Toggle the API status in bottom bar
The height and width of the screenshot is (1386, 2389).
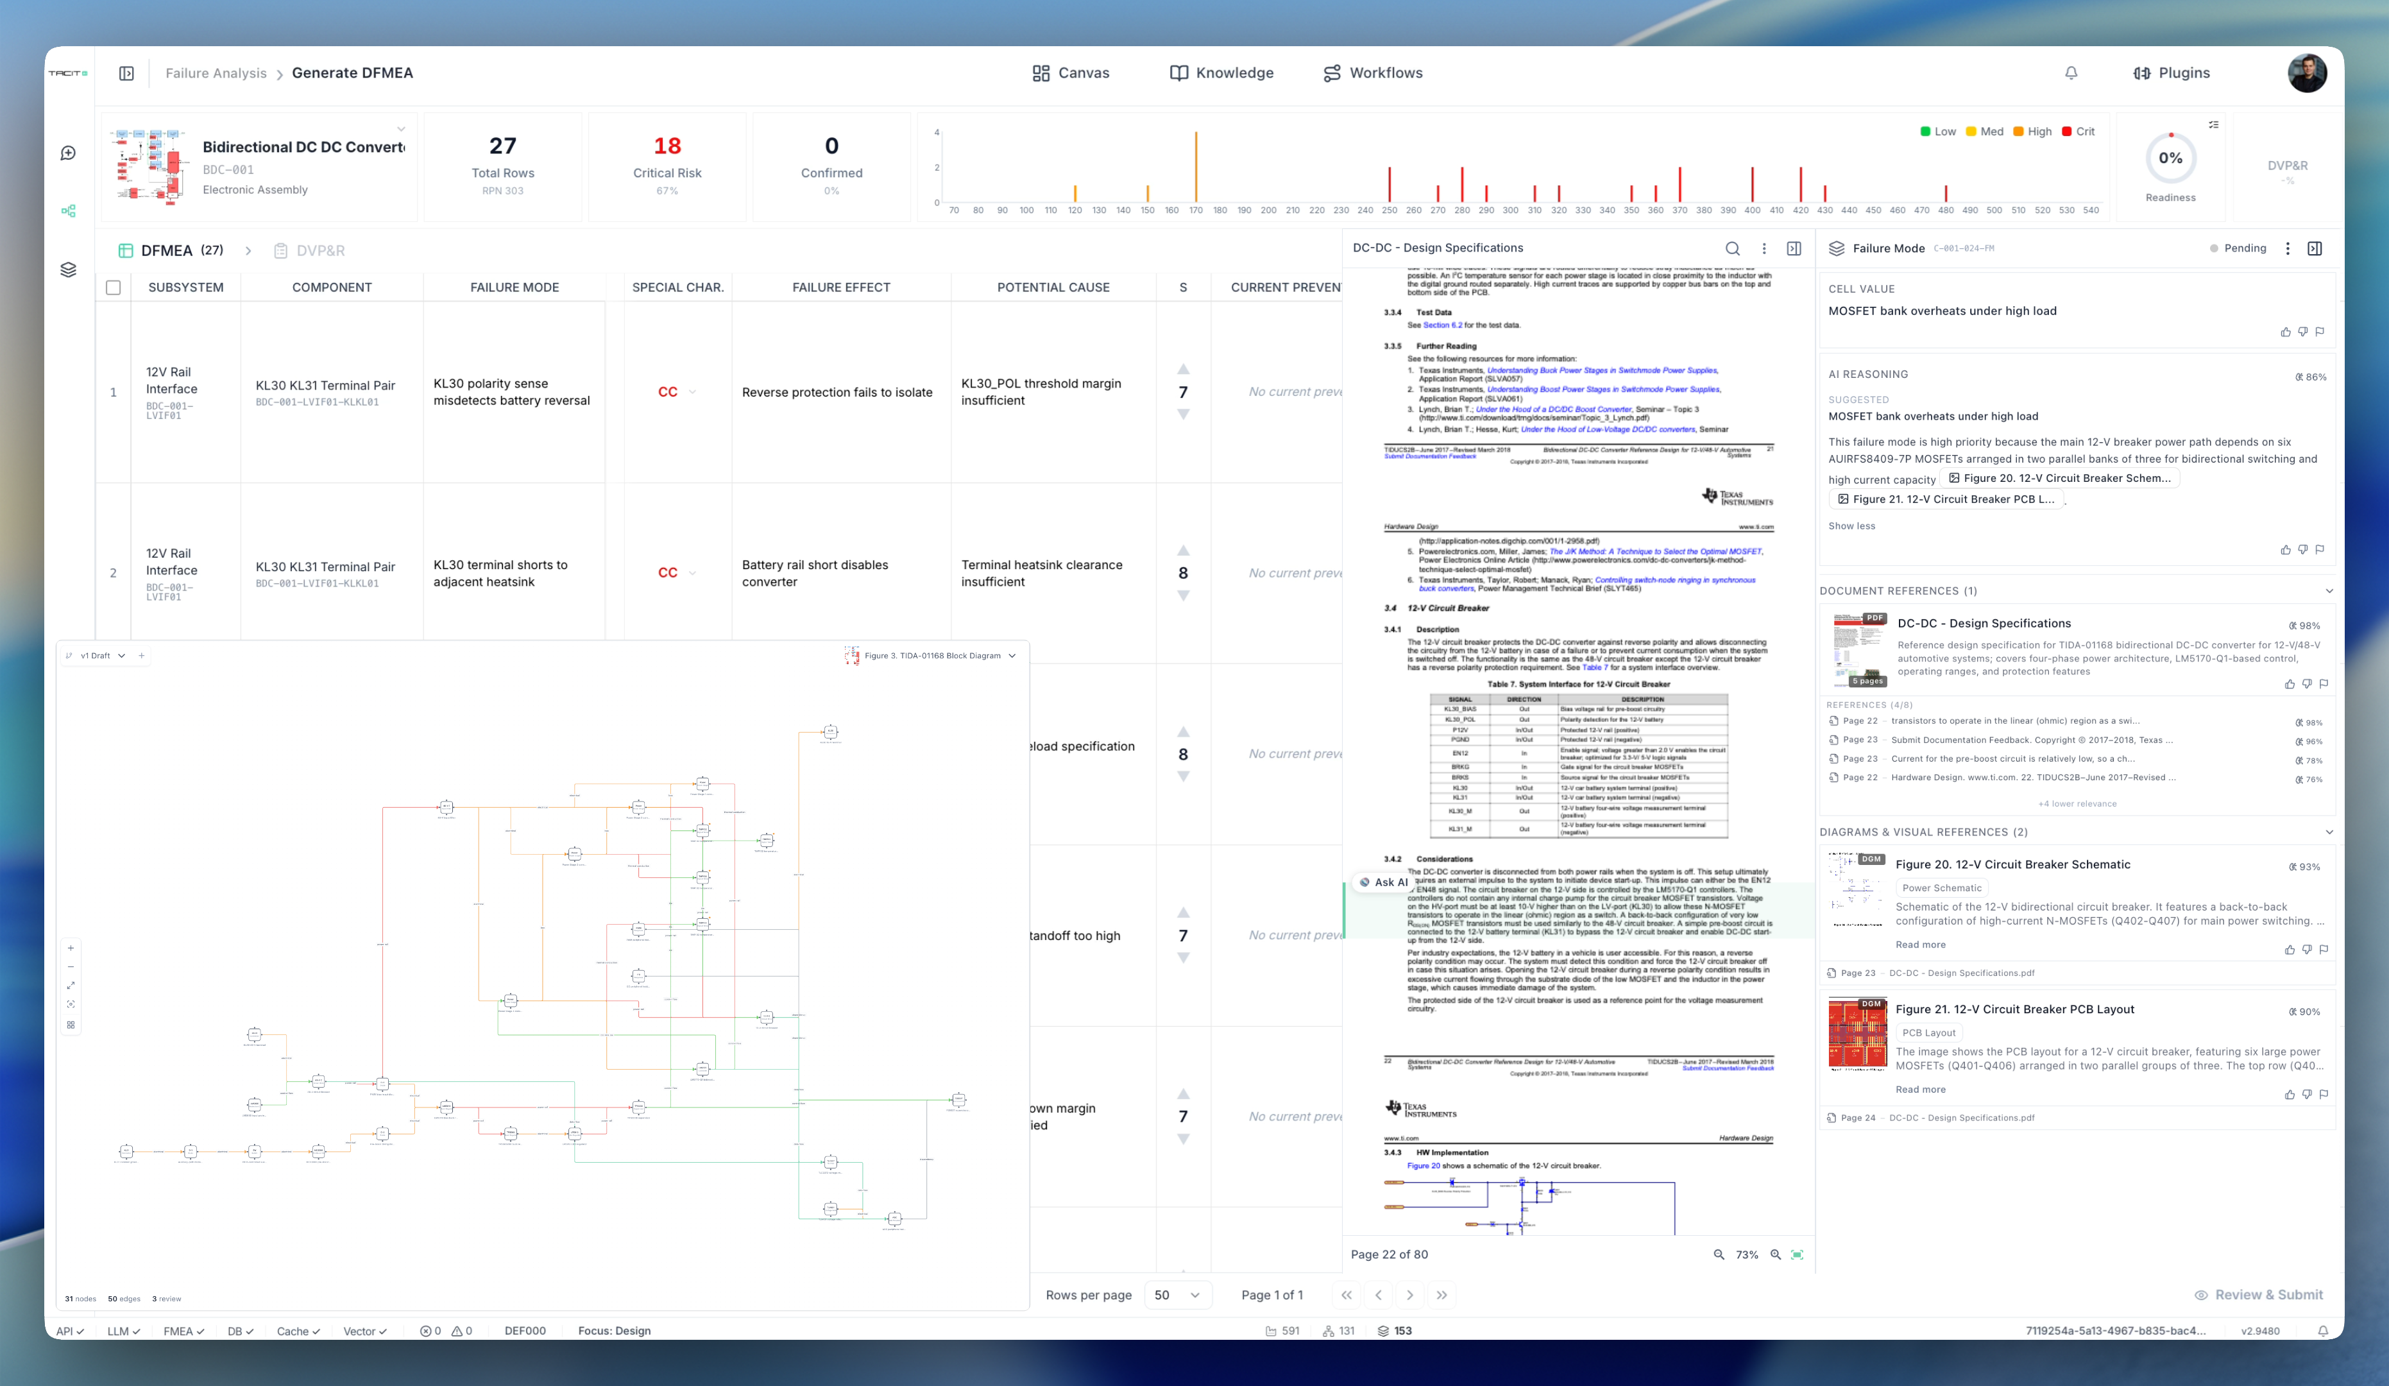(69, 1331)
